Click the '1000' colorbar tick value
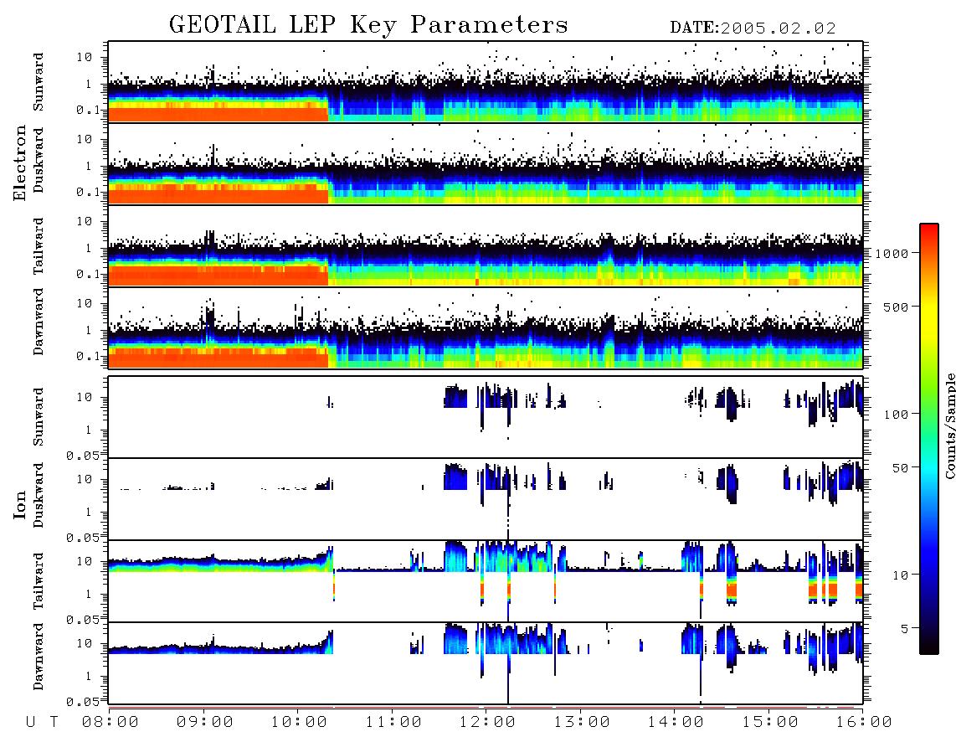Viewport: 956px width, 737px height. (x=892, y=253)
